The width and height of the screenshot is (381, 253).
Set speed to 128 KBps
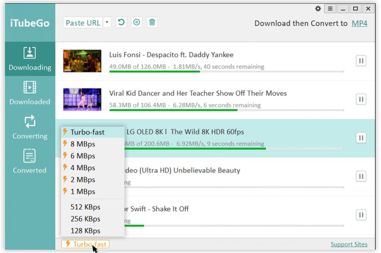(93, 231)
